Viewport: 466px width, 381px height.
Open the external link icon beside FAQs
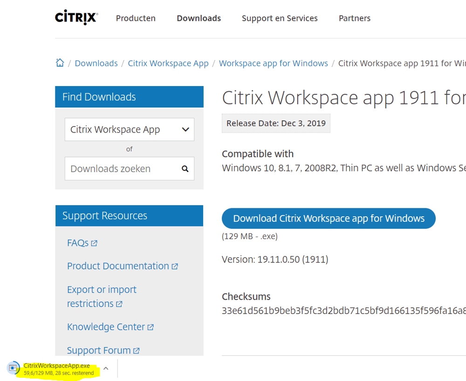(x=94, y=242)
